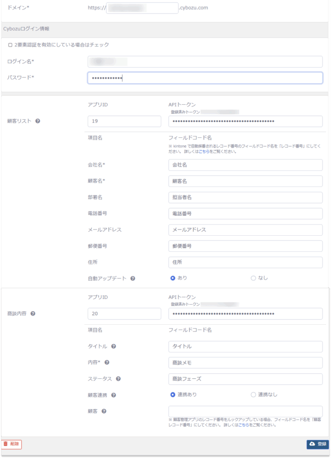Click the パスワード input field

(x=205, y=78)
